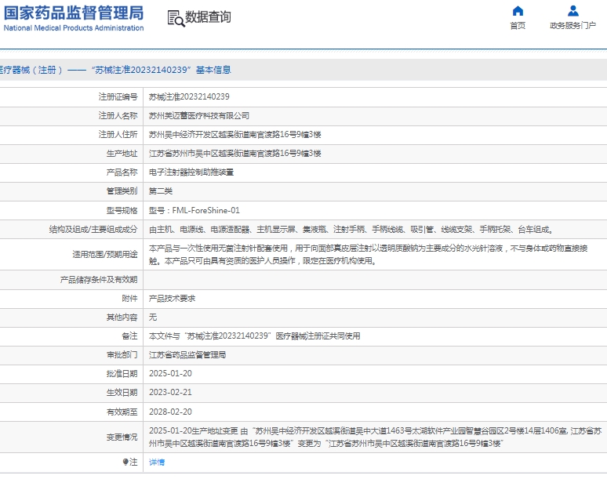Open the 详情 details link

[157, 462]
